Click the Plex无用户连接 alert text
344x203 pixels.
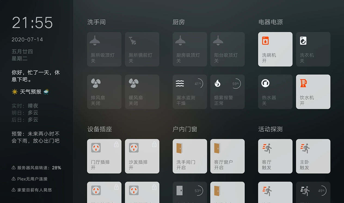(x=32, y=179)
